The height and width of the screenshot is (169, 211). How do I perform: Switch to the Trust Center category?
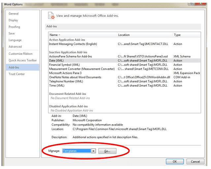click(x=17, y=74)
